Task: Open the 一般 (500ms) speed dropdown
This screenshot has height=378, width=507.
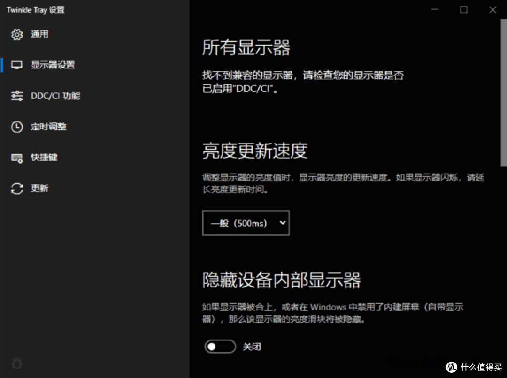Action: point(246,223)
